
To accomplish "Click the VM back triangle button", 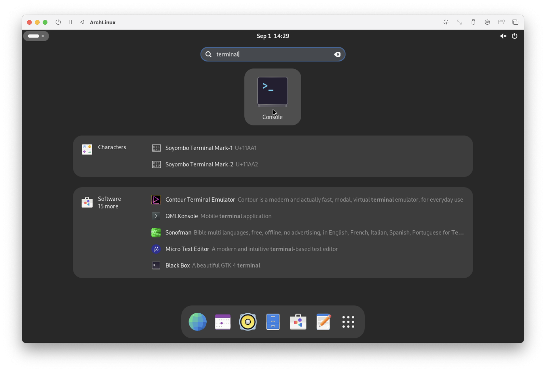I will click(82, 22).
